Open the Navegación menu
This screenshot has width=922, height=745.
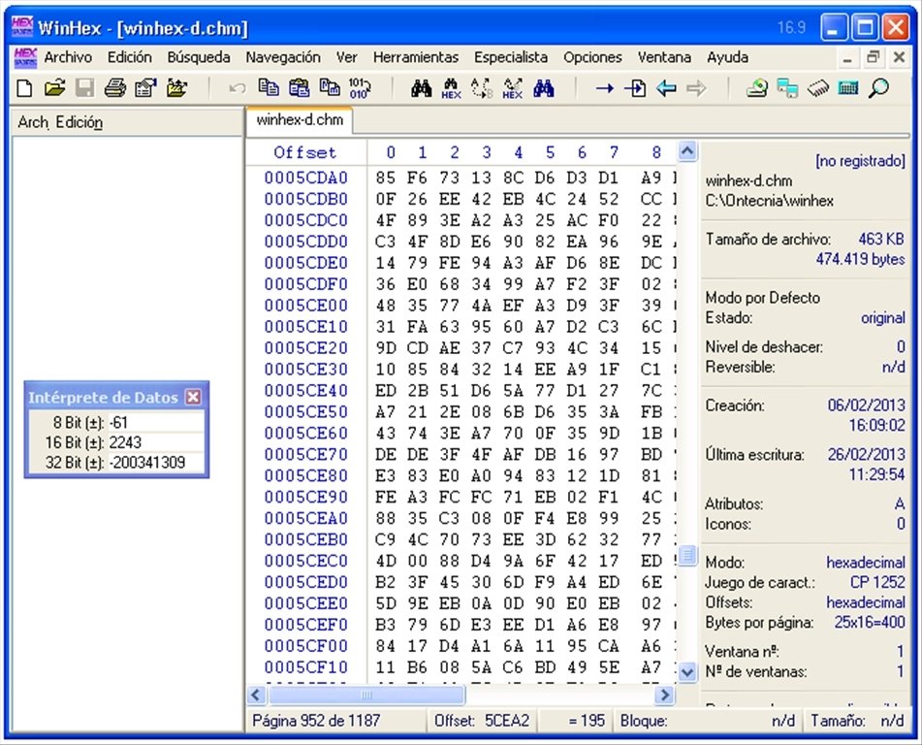click(x=283, y=57)
